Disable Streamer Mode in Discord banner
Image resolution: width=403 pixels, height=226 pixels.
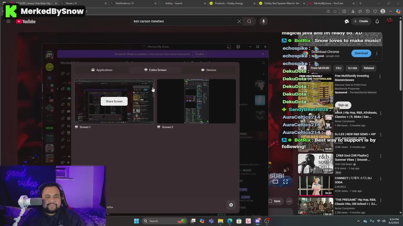(x=199, y=54)
